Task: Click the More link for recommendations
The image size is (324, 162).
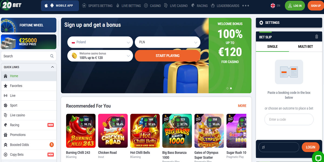Action: pos(242,106)
